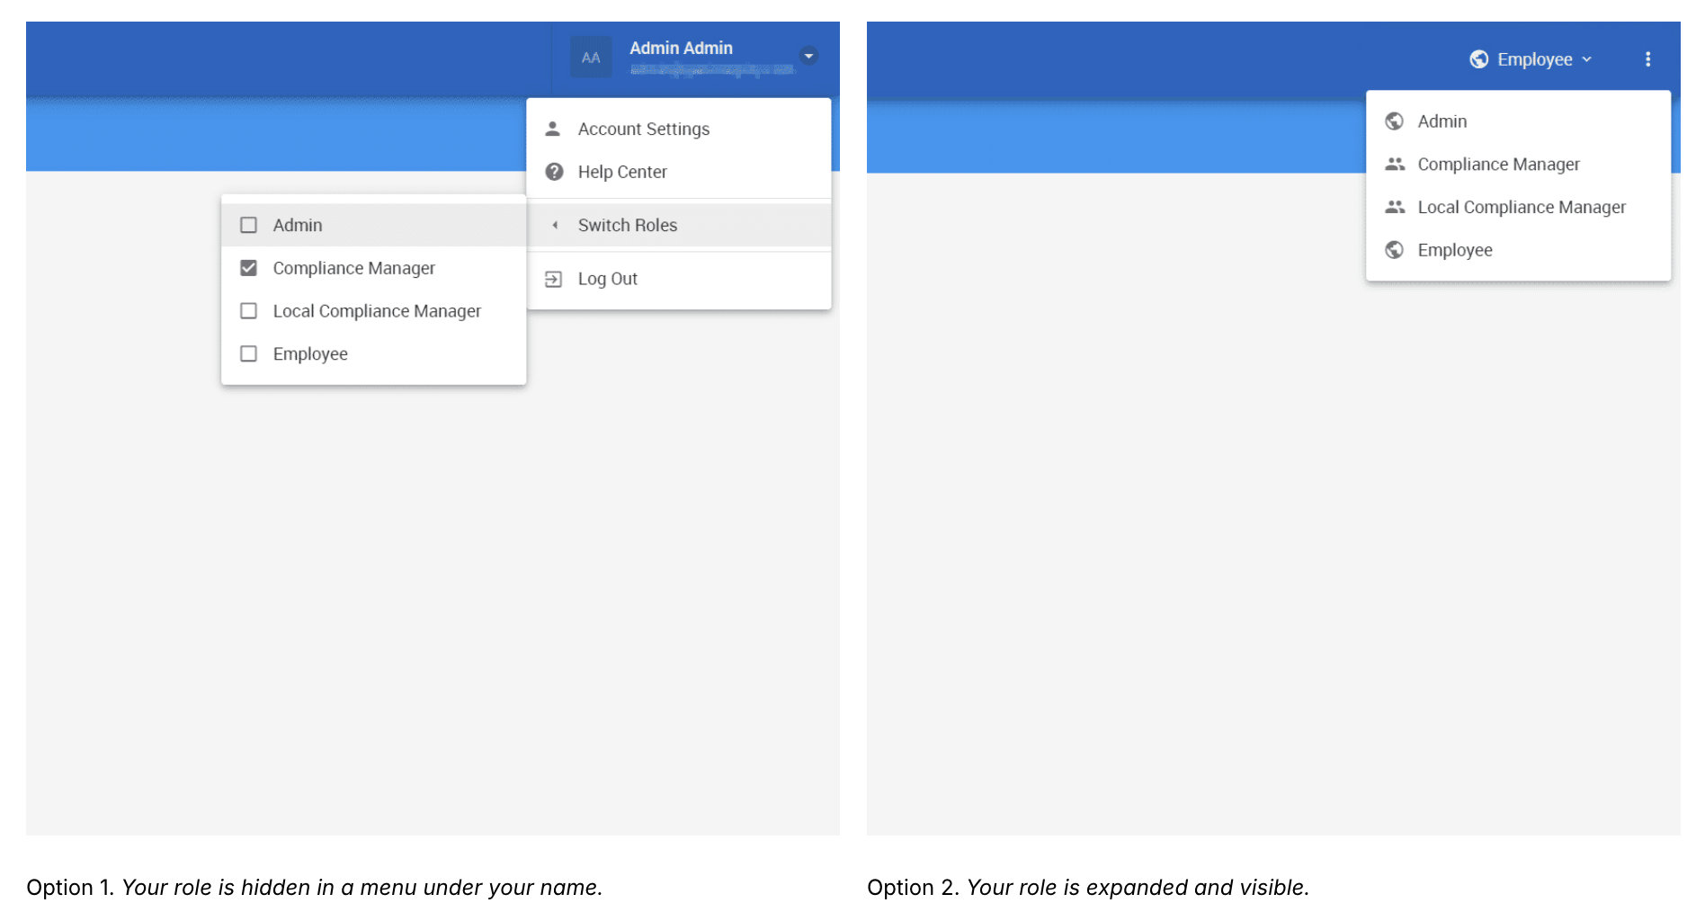Click the people icon beside Local Compliance Manager

1395,207
